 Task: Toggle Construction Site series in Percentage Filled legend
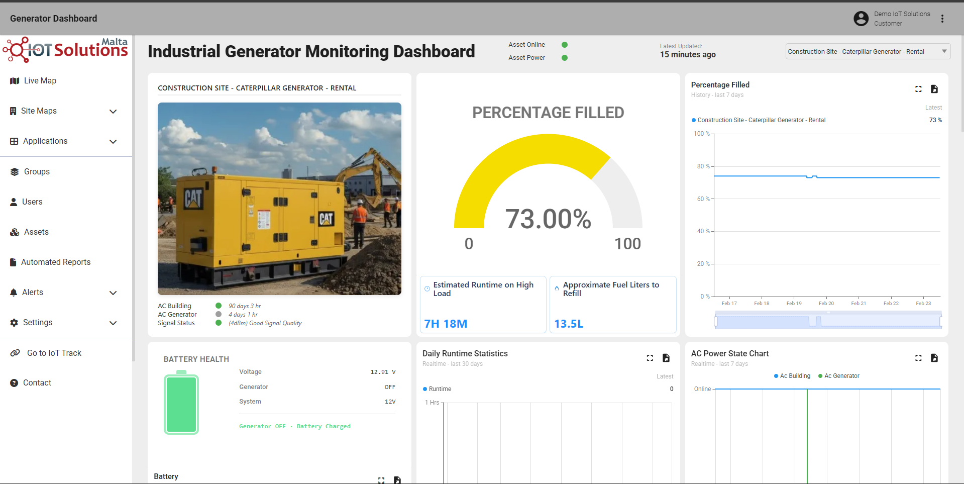tap(759, 120)
